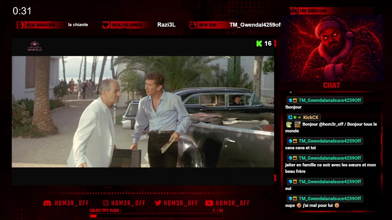Viewport: 392px width, 220px height.
Task: Click the blue badge beside KickCX
Action: click(290, 117)
